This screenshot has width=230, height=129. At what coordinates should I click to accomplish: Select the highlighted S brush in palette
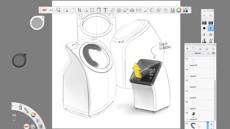pos(211,28)
